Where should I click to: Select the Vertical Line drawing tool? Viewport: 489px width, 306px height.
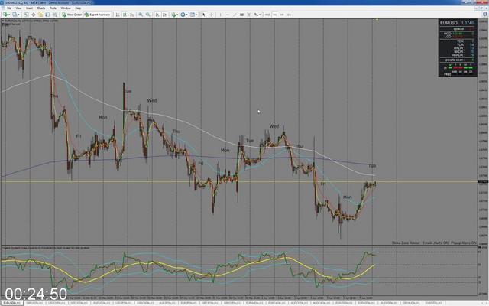221,15
